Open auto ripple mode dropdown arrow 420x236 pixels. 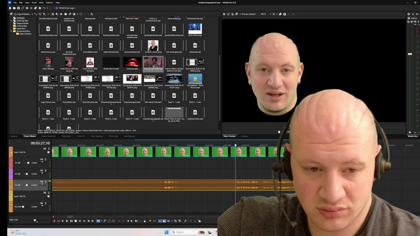coord(172,221)
